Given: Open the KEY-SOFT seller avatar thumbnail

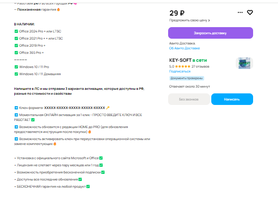Looking at the screenshot, I should pyautogui.click(x=245, y=63).
